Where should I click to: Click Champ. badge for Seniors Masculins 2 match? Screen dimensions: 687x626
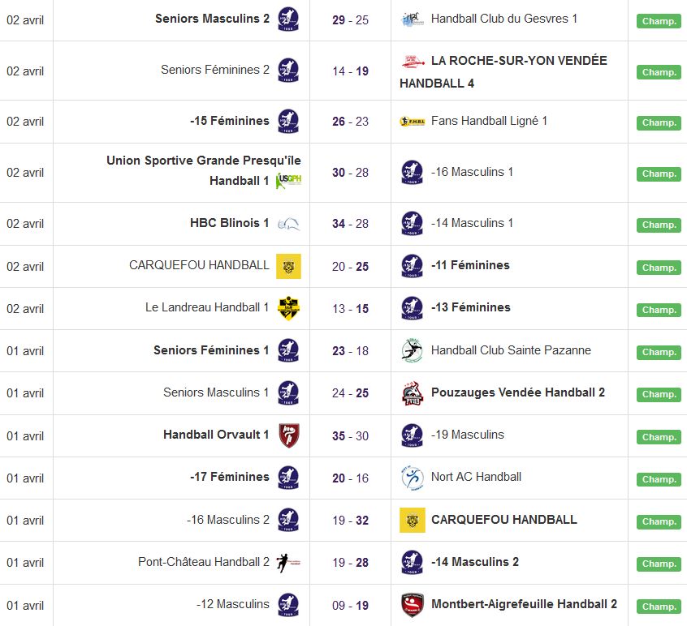pos(659,21)
